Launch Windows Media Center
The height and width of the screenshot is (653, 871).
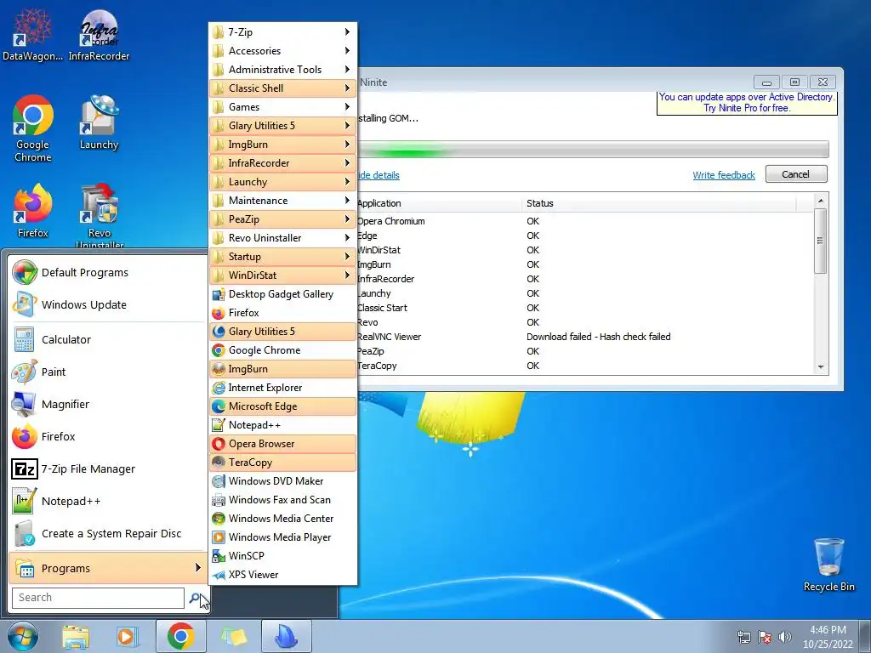282,519
